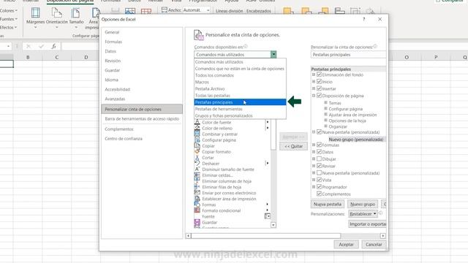Viewport: 468px width, 263px height.
Task: Select Nuevo grupo (personalizada) tree item
Action: 356,140
